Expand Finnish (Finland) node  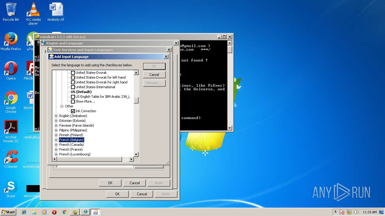[x=56, y=135]
